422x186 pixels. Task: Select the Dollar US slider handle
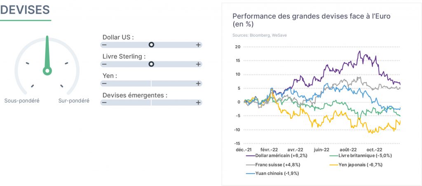click(152, 45)
